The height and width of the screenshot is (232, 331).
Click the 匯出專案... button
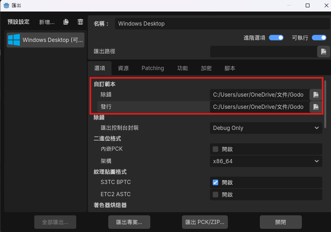click(x=129, y=222)
